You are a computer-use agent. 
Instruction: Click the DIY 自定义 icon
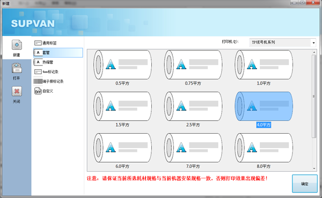coord(38,91)
